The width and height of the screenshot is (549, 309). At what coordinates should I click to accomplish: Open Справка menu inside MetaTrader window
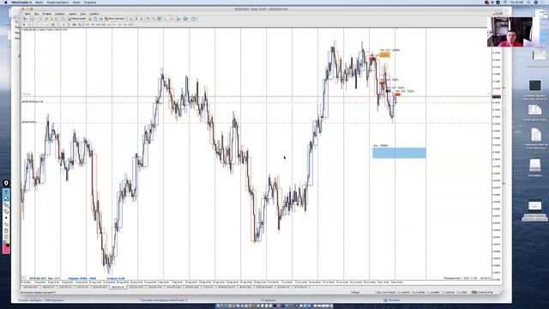pyautogui.click(x=94, y=14)
